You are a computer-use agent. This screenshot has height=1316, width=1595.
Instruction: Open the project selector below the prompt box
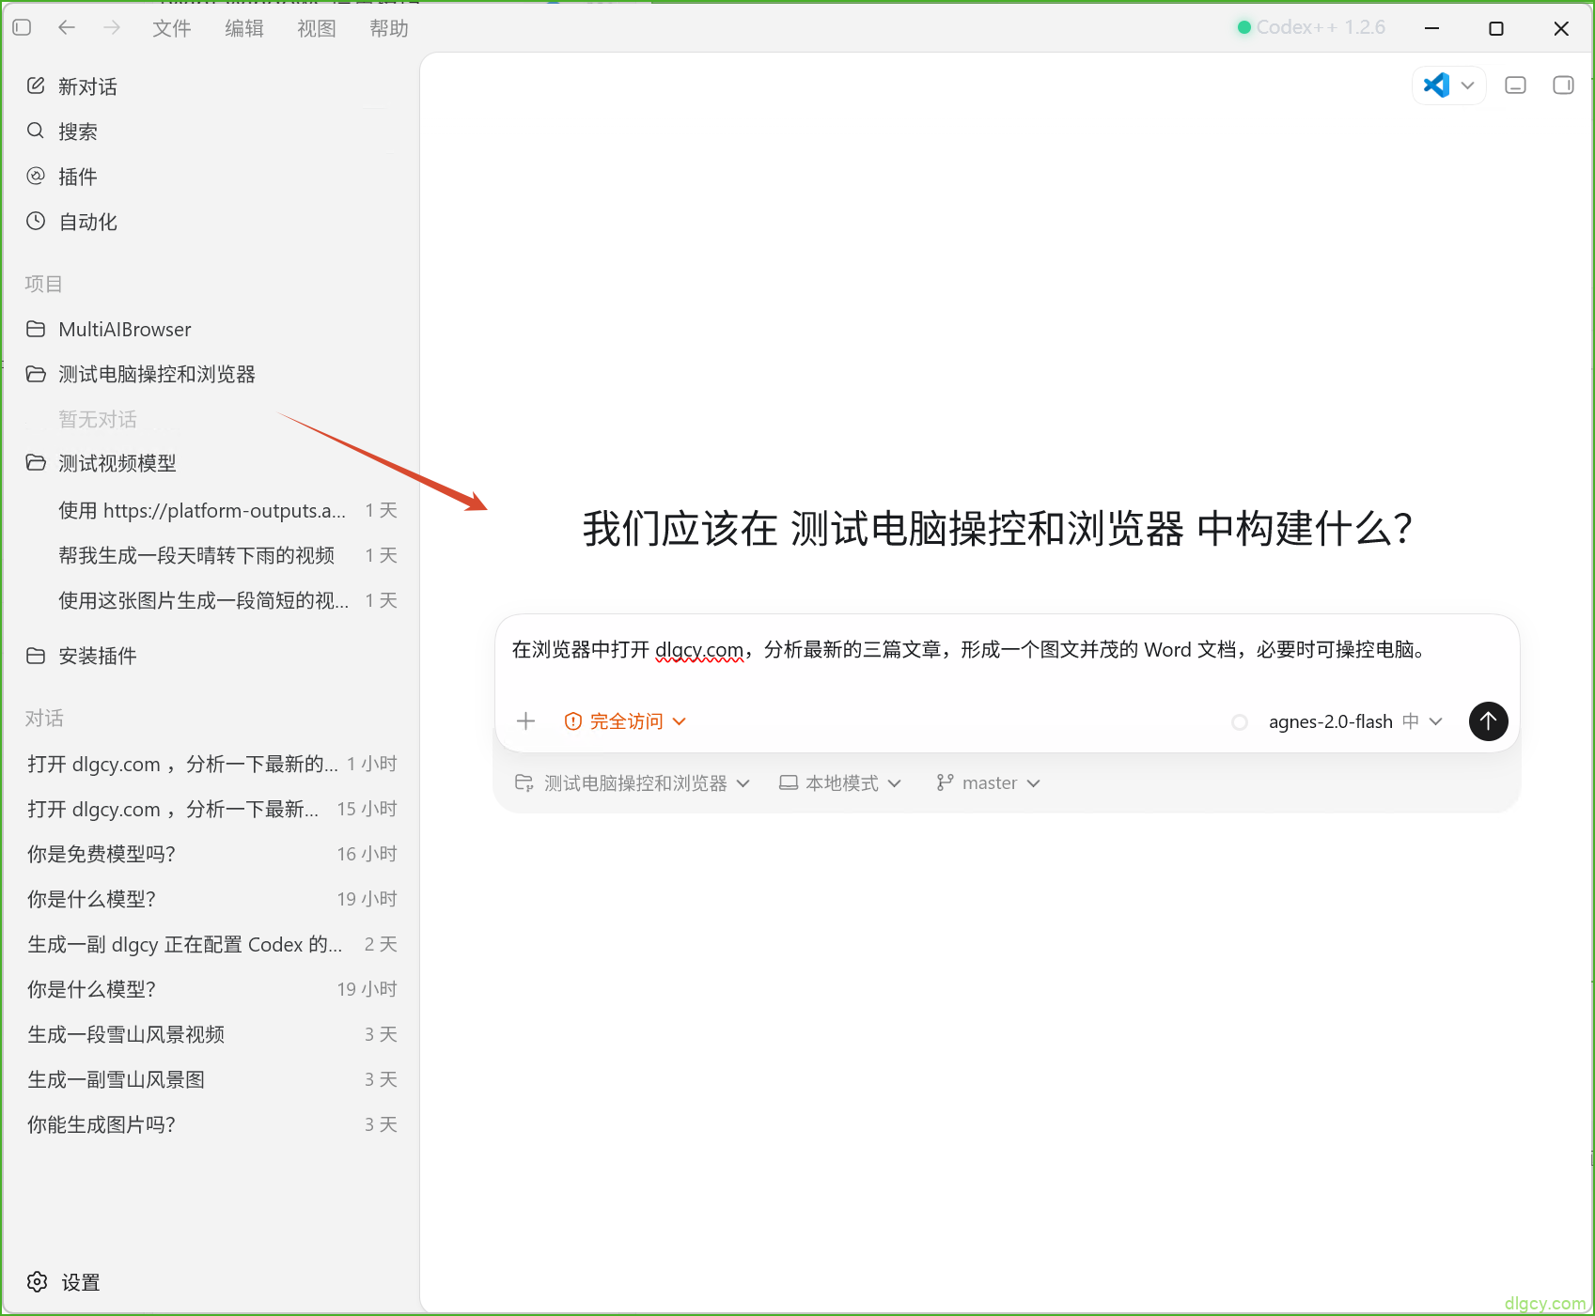click(633, 783)
